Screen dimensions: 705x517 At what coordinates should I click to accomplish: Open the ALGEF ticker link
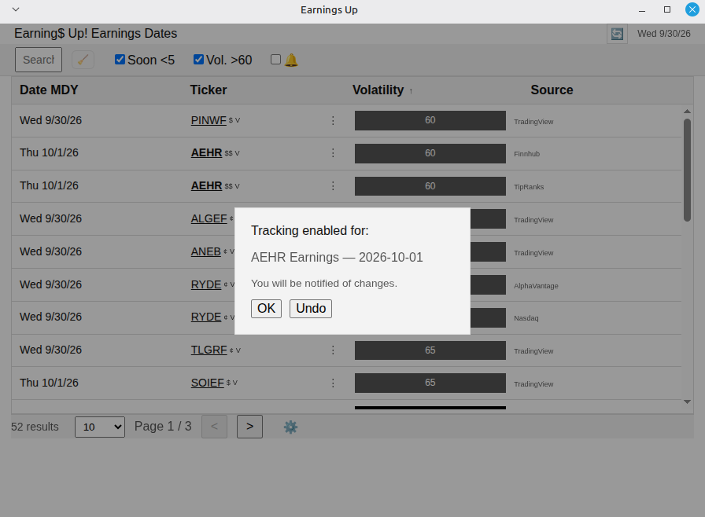tap(209, 218)
